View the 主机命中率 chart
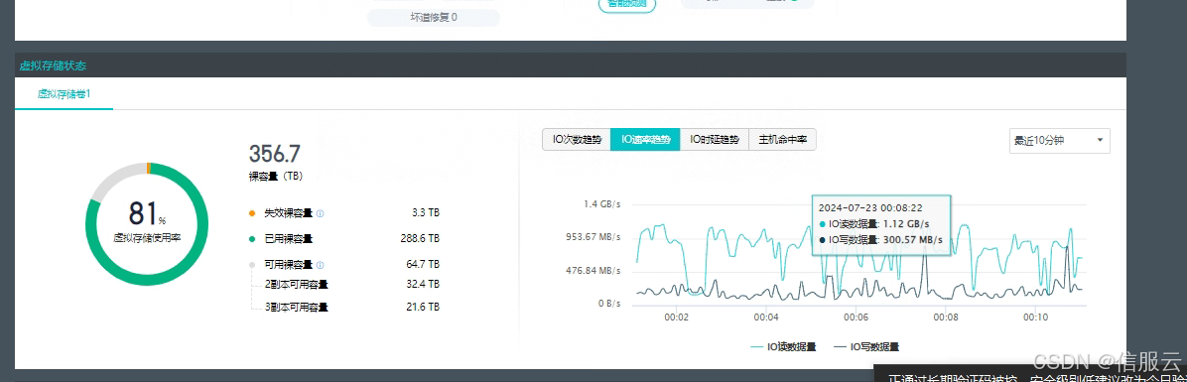The image size is (1187, 382). point(783,140)
